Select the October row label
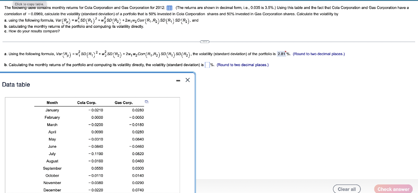Screen dimensions: 418x193 pyautogui.click(x=52, y=175)
